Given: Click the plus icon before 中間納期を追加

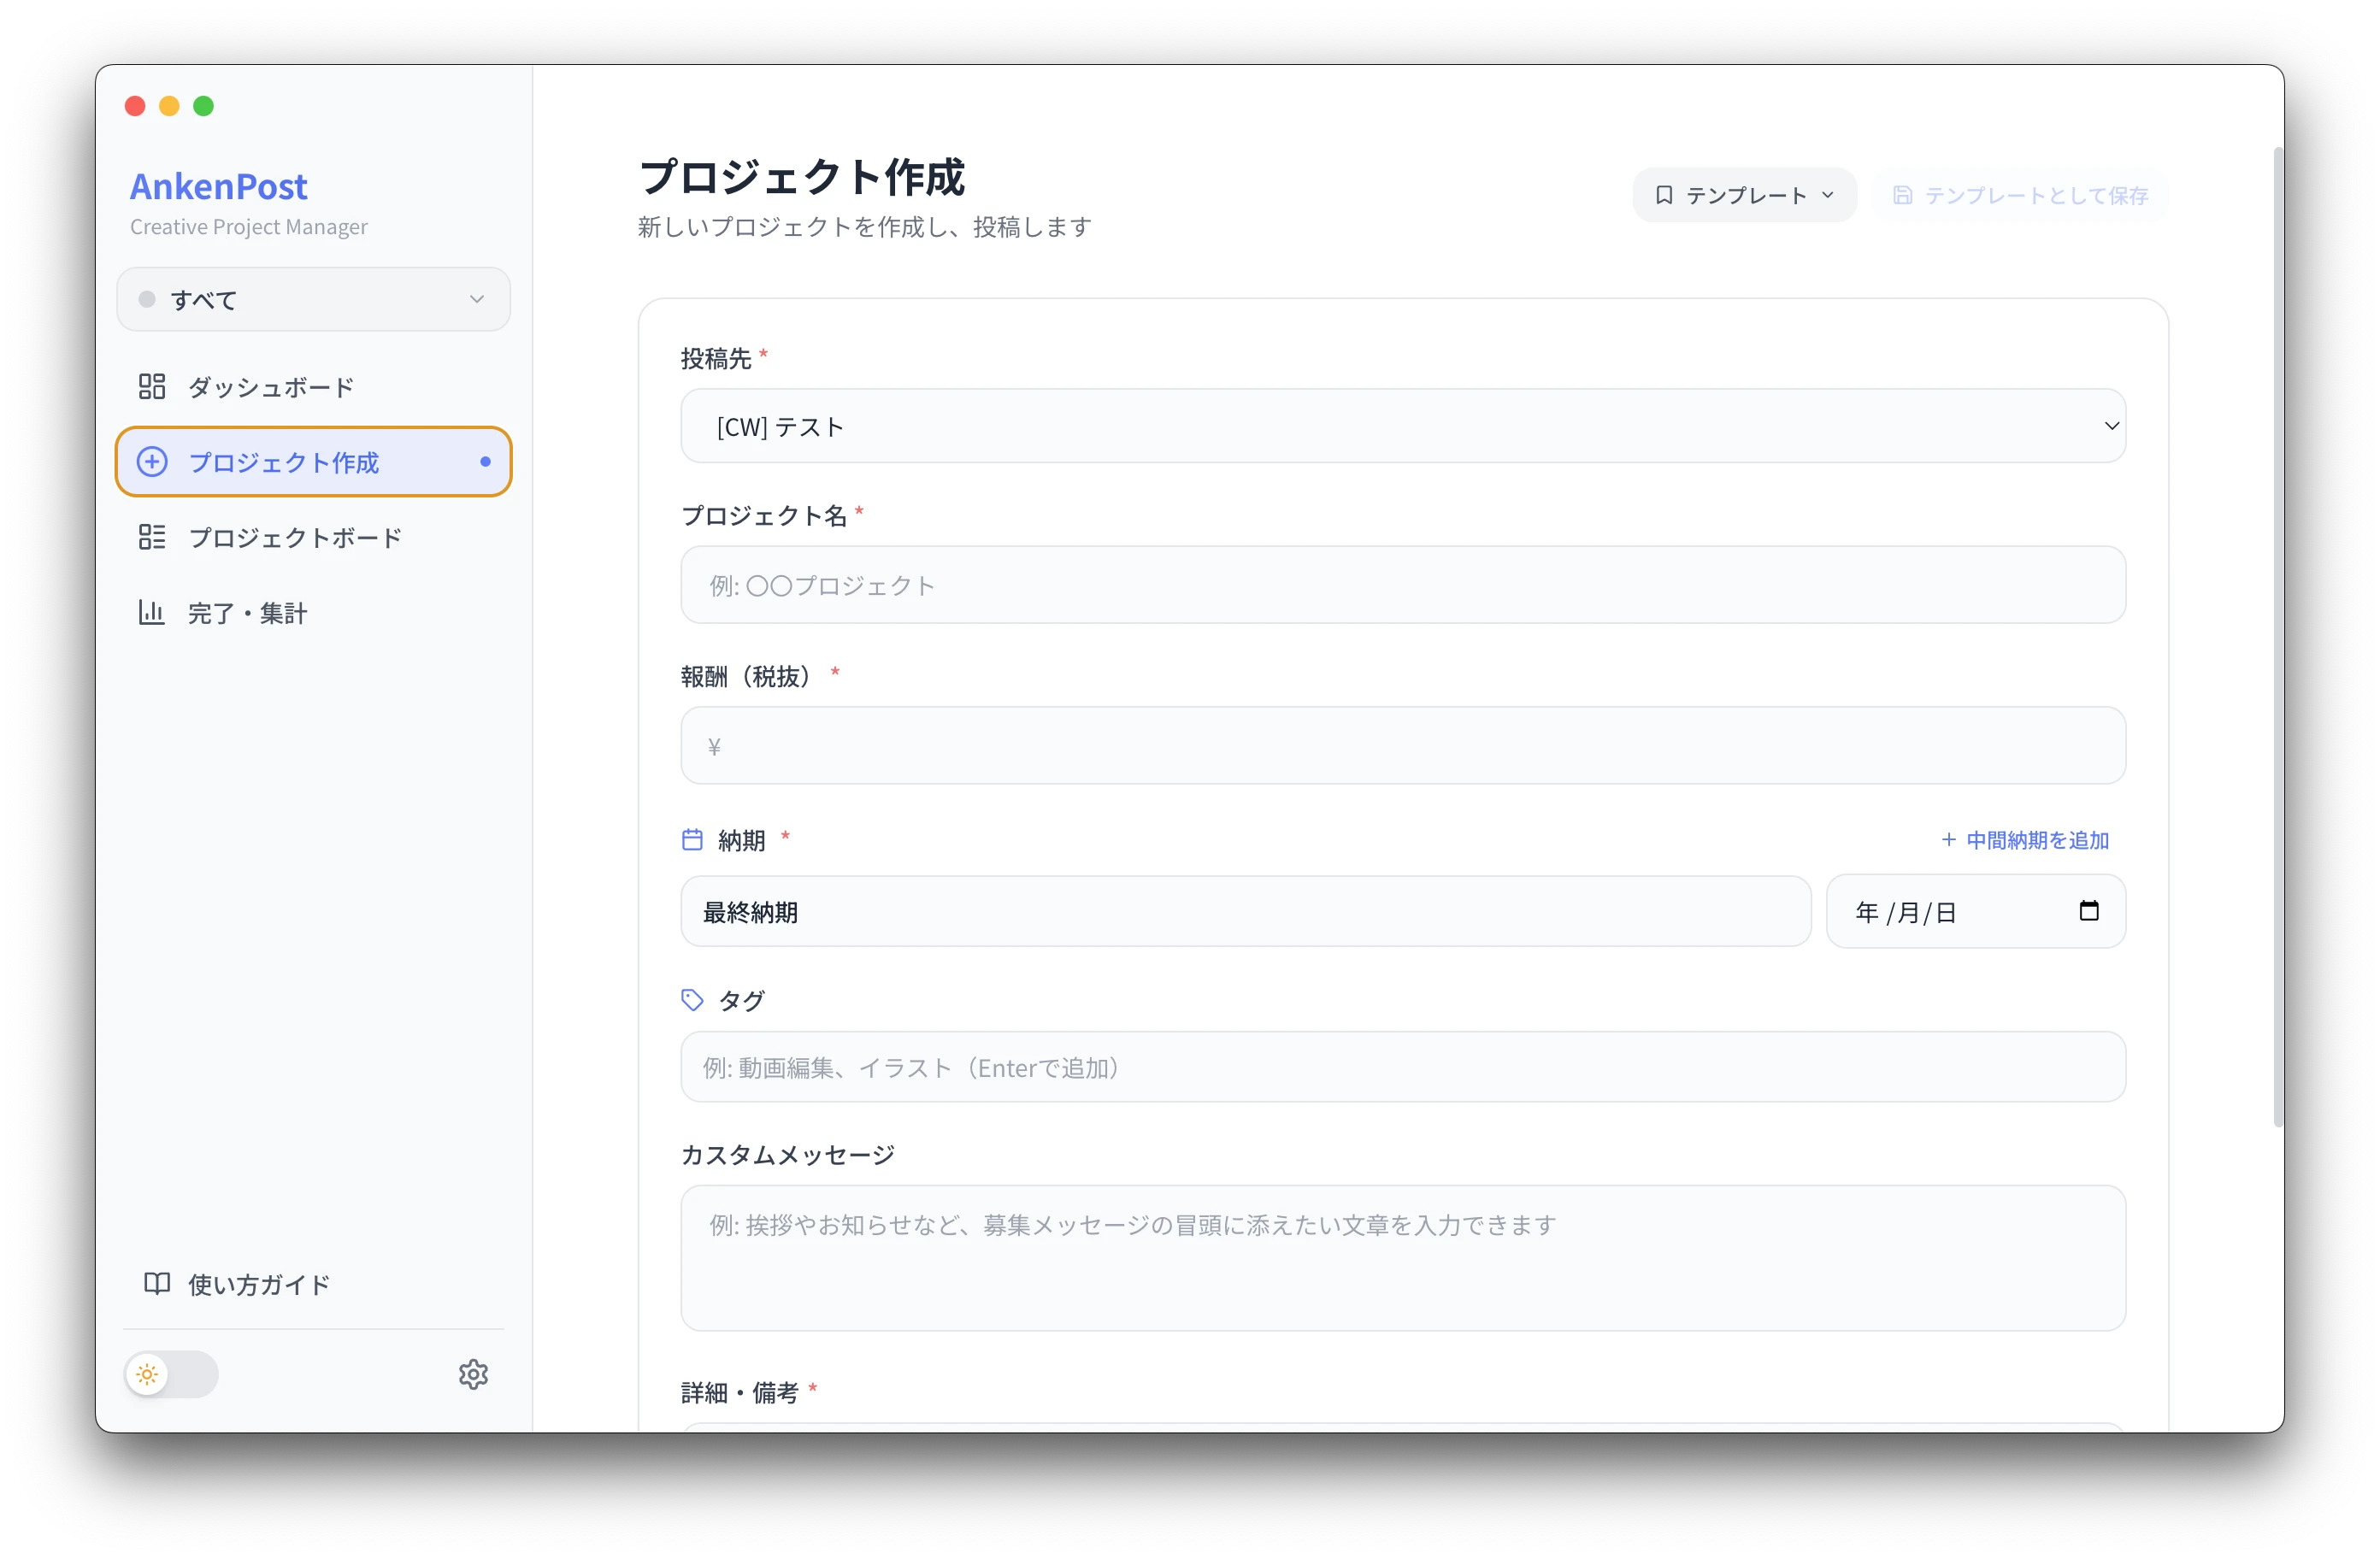Looking at the screenshot, I should [x=1948, y=840].
